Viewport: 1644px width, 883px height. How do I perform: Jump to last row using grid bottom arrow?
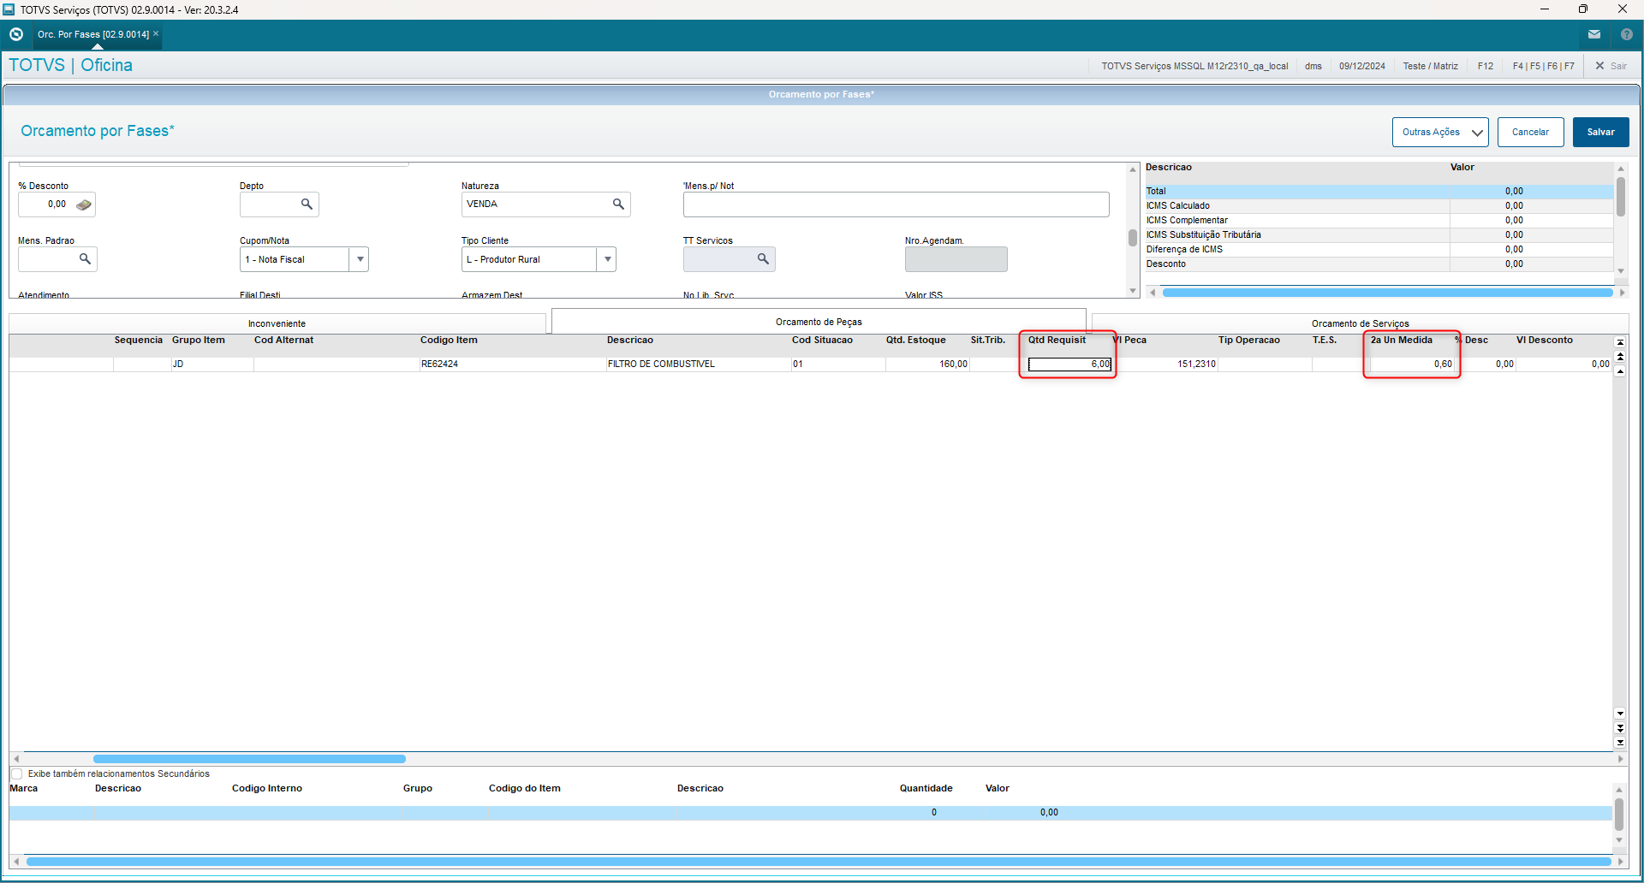1620,742
